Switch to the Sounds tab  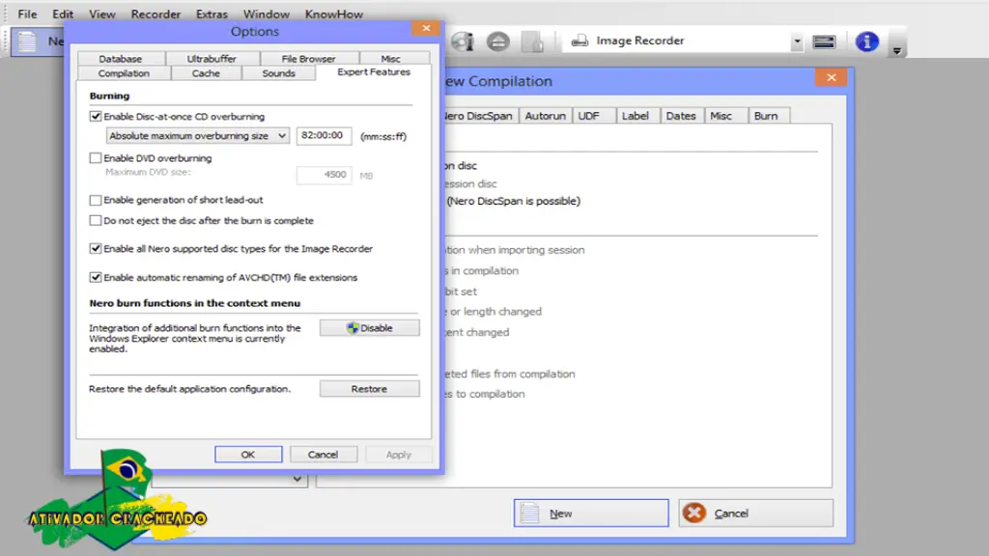(278, 73)
